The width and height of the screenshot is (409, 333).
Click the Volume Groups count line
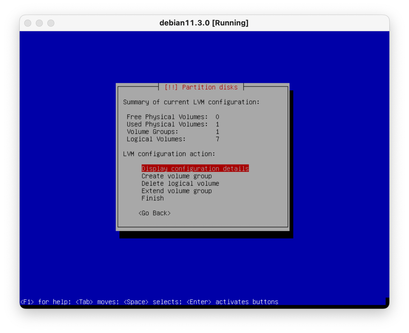point(173,132)
